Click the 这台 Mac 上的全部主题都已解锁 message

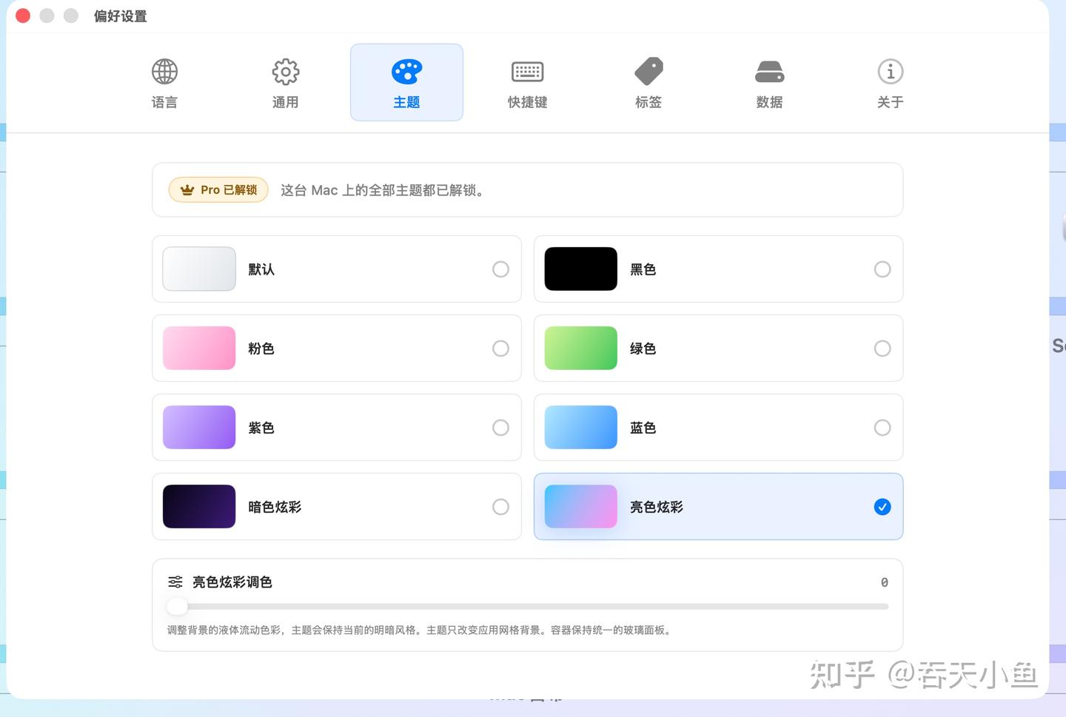tap(383, 190)
